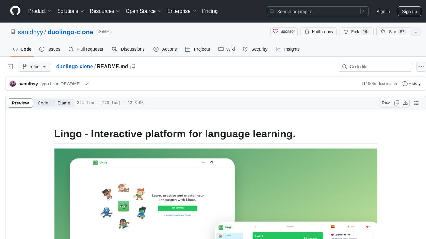Star the repository
Viewport: 426px width, 239px height.
tap(393, 32)
